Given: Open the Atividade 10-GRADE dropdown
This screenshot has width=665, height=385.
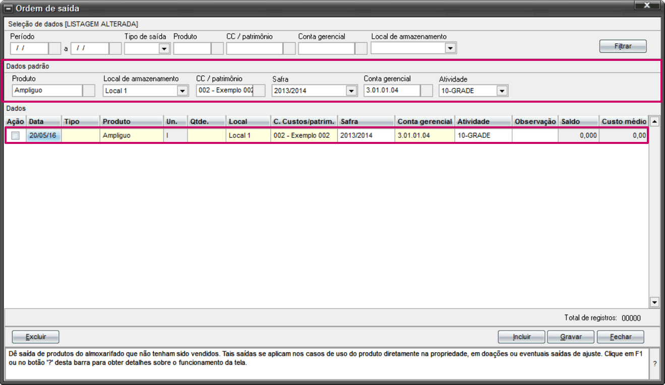Looking at the screenshot, I should coord(502,91).
